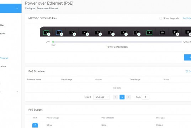The width and height of the screenshot is (191, 128).
Task: Collapse the blue sidebar section chevron
Action: click(17, 8)
